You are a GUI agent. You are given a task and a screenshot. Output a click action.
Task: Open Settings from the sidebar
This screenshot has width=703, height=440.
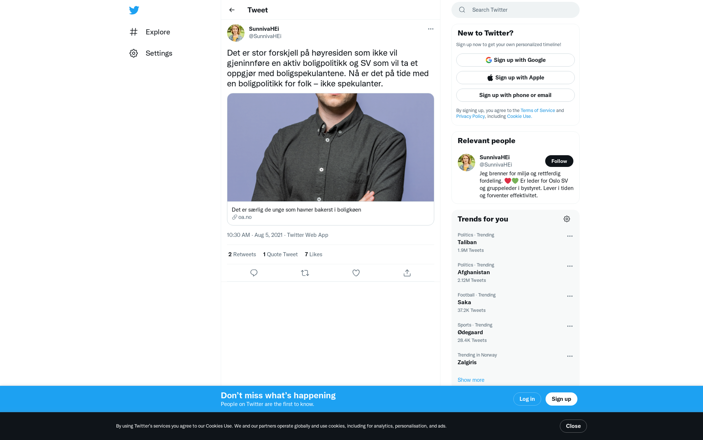(x=159, y=53)
